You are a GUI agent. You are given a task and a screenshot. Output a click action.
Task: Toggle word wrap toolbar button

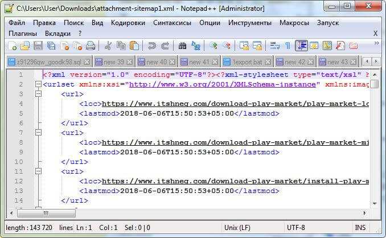point(275,46)
